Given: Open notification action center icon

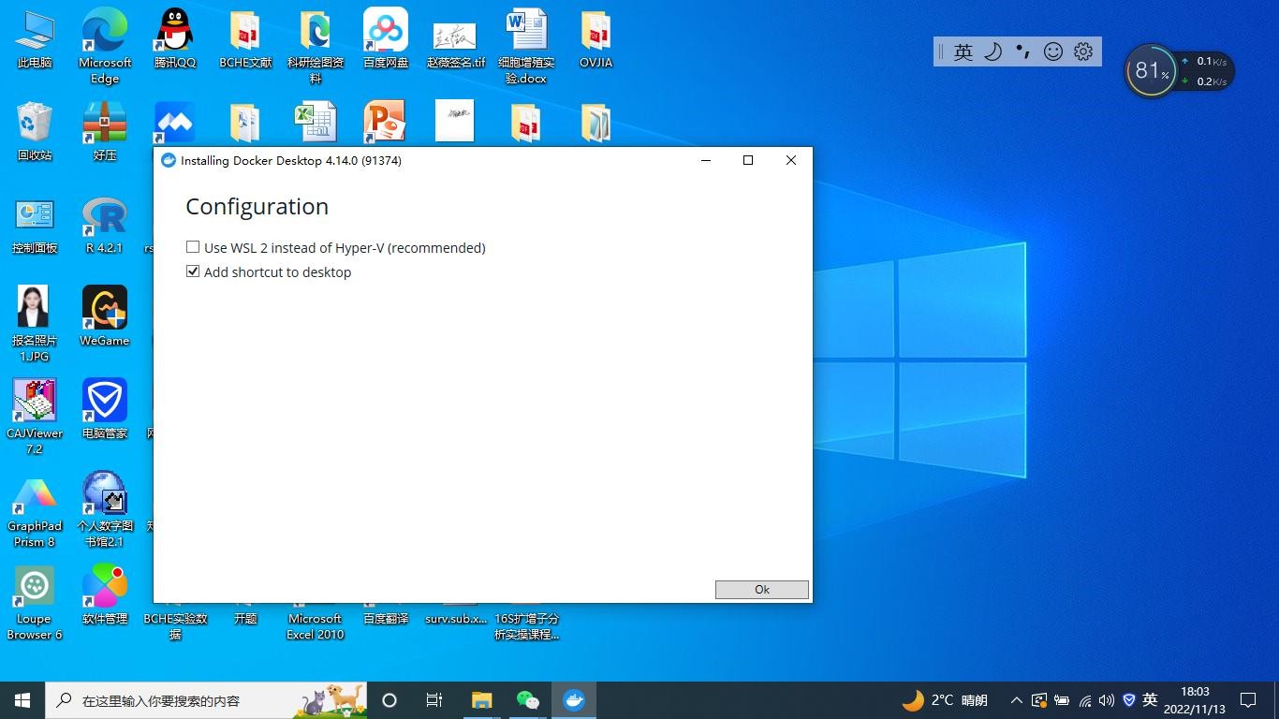Looking at the screenshot, I should [x=1248, y=700].
